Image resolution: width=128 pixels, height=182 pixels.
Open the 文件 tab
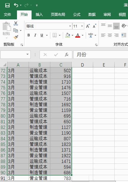(7, 15)
